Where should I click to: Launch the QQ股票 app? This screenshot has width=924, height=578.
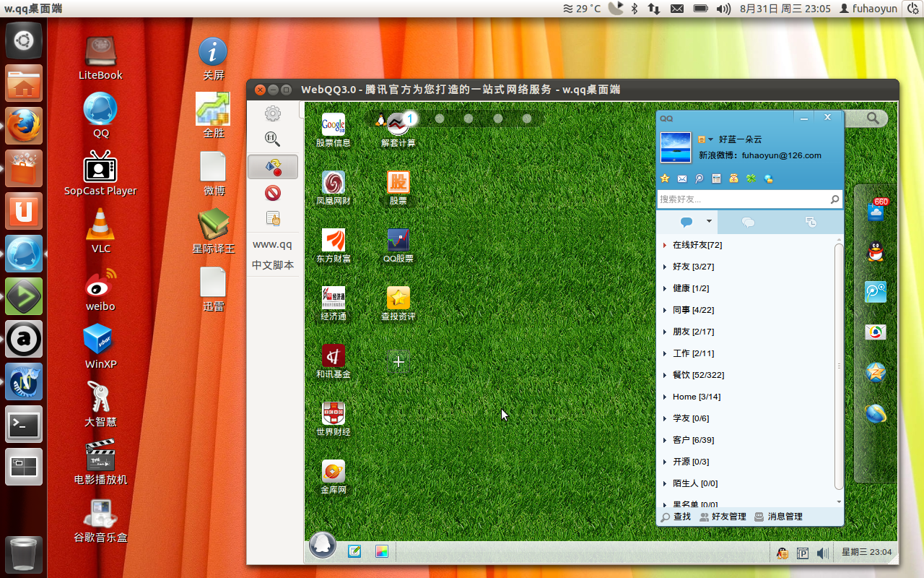click(398, 240)
